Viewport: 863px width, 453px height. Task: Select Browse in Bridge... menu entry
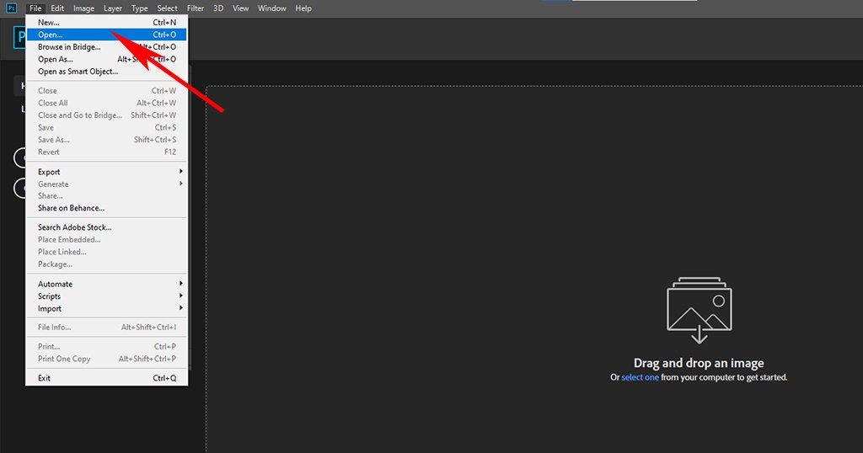[107, 46]
